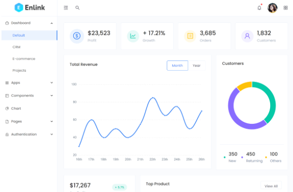Click the Total Revenue heading
This screenshot has height=192, width=293.
pos(84,65)
